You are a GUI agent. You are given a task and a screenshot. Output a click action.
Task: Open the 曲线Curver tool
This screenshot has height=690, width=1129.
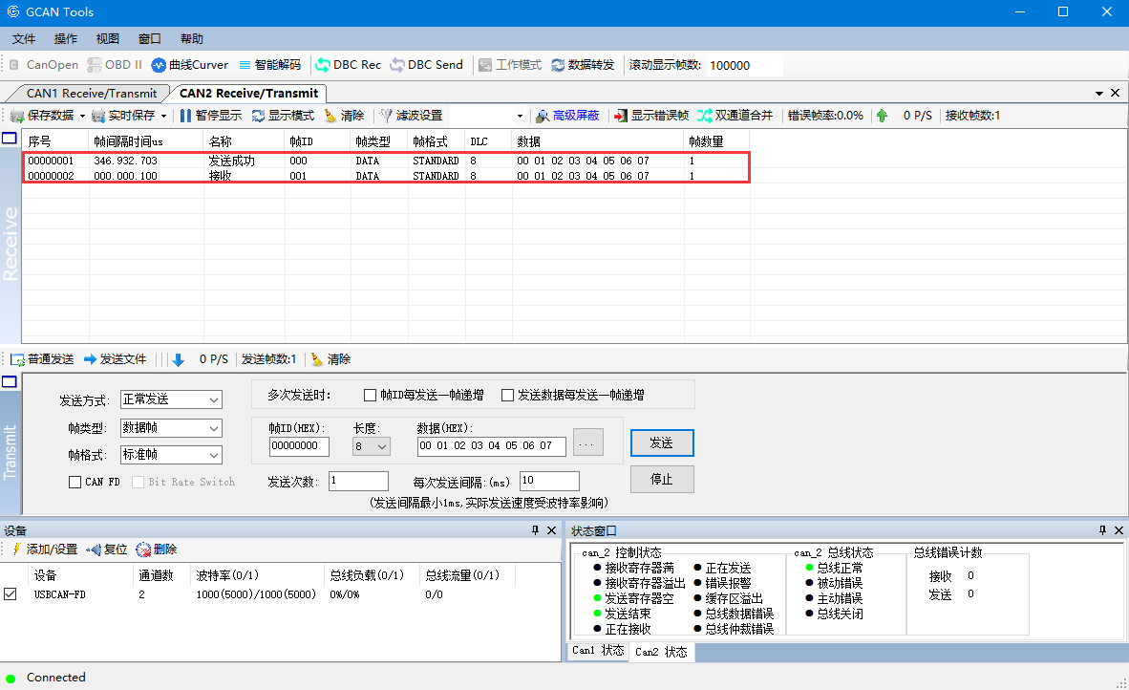(x=190, y=65)
